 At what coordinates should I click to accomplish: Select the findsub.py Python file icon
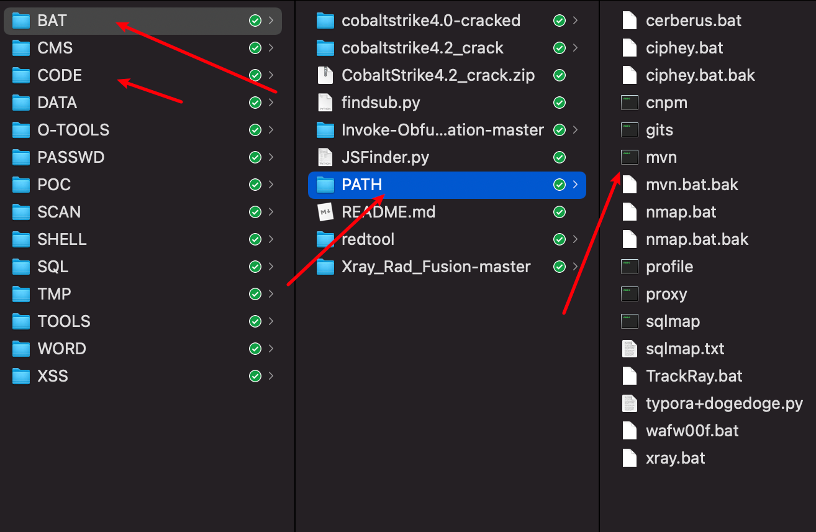point(325,103)
